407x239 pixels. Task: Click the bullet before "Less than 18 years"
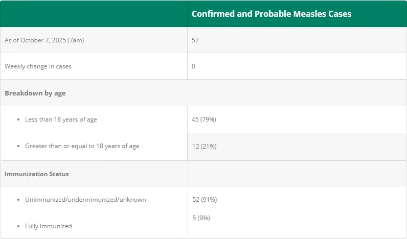point(18,119)
